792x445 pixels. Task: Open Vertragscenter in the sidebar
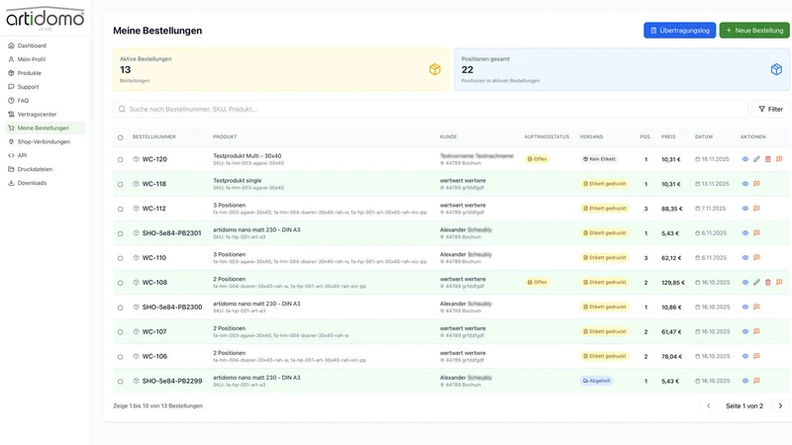45,114
